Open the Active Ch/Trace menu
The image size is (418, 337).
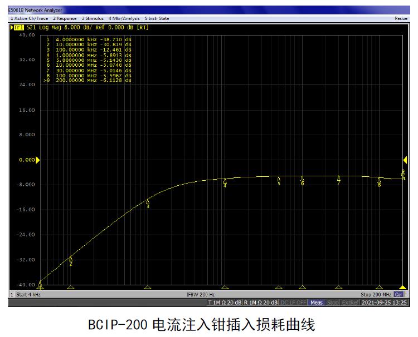click(30, 18)
